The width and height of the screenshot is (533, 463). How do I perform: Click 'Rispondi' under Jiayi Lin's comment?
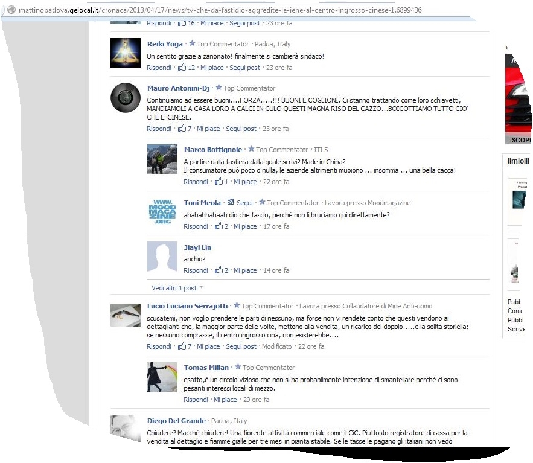click(x=196, y=270)
